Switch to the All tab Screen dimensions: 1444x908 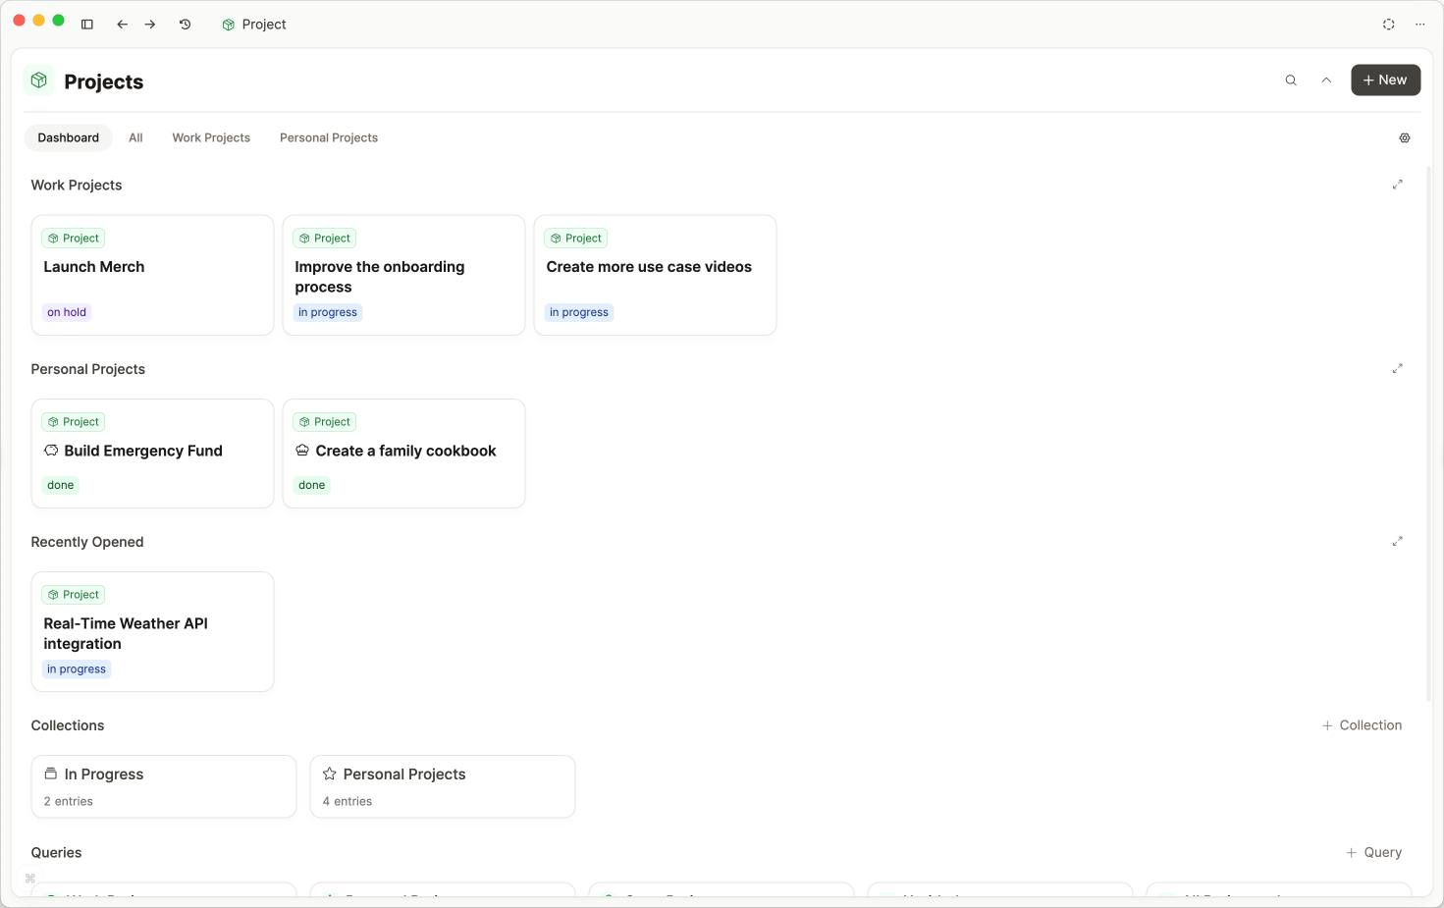[135, 138]
